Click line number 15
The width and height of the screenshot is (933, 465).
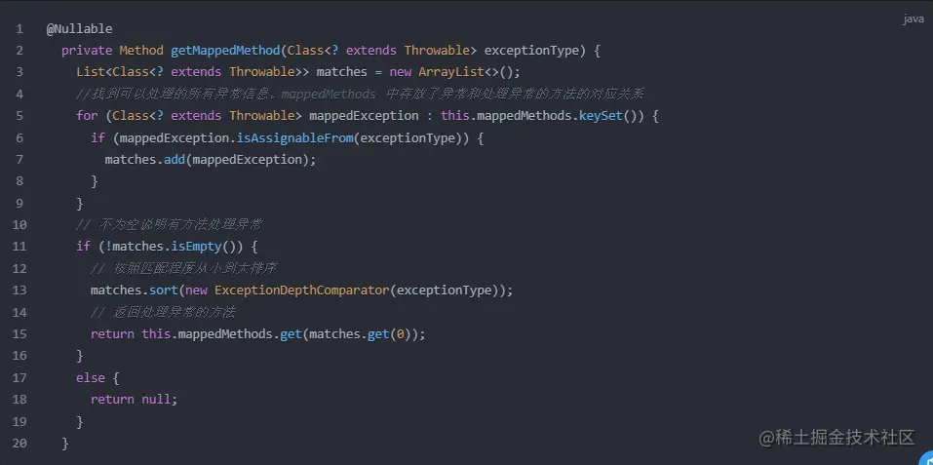19,333
